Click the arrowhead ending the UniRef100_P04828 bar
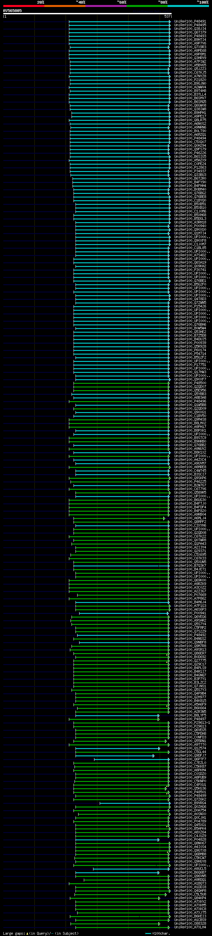 tap(158, 839)
